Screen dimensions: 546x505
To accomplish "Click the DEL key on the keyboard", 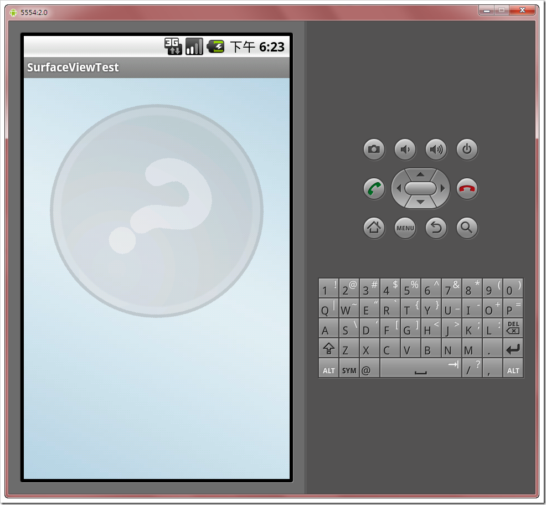I will pyautogui.click(x=513, y=328).
